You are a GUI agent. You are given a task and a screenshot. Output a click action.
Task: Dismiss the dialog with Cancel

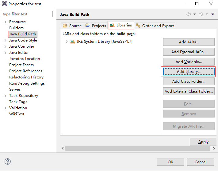coord(201,162)
